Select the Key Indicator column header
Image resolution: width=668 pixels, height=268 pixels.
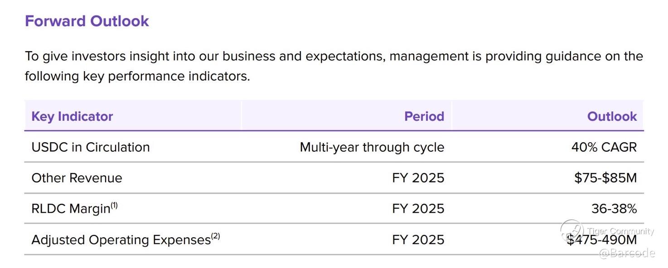point(72,116)
